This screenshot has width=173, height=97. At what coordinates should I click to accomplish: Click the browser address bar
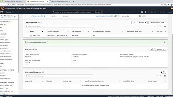point(84,5)
